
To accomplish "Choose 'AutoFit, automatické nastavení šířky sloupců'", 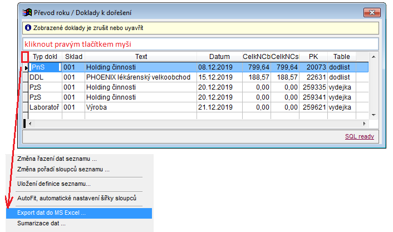I will [x=77, y=198].
